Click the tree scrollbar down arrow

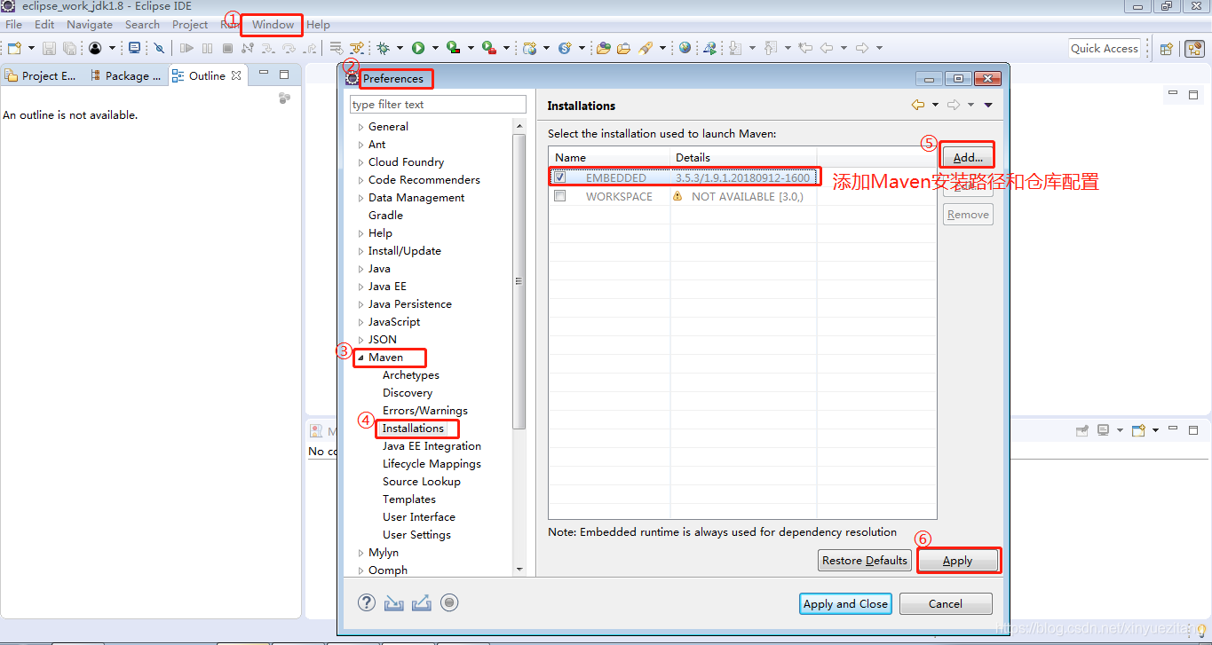pyautogui.click(x=519, y=570)
